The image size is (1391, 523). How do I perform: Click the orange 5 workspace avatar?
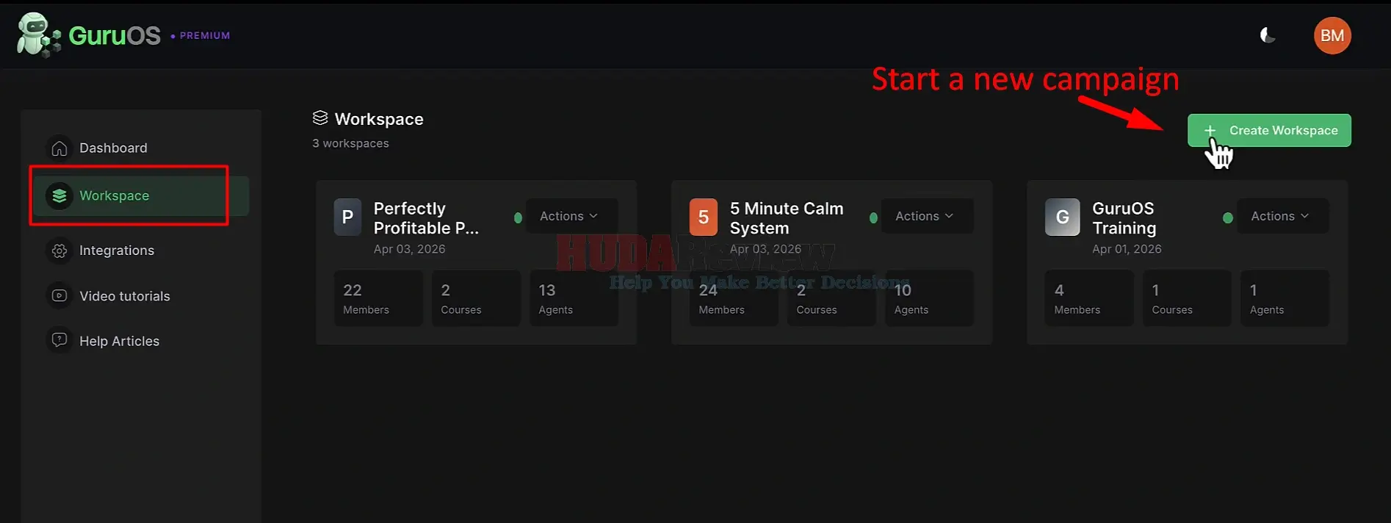(x=703, y=217)
